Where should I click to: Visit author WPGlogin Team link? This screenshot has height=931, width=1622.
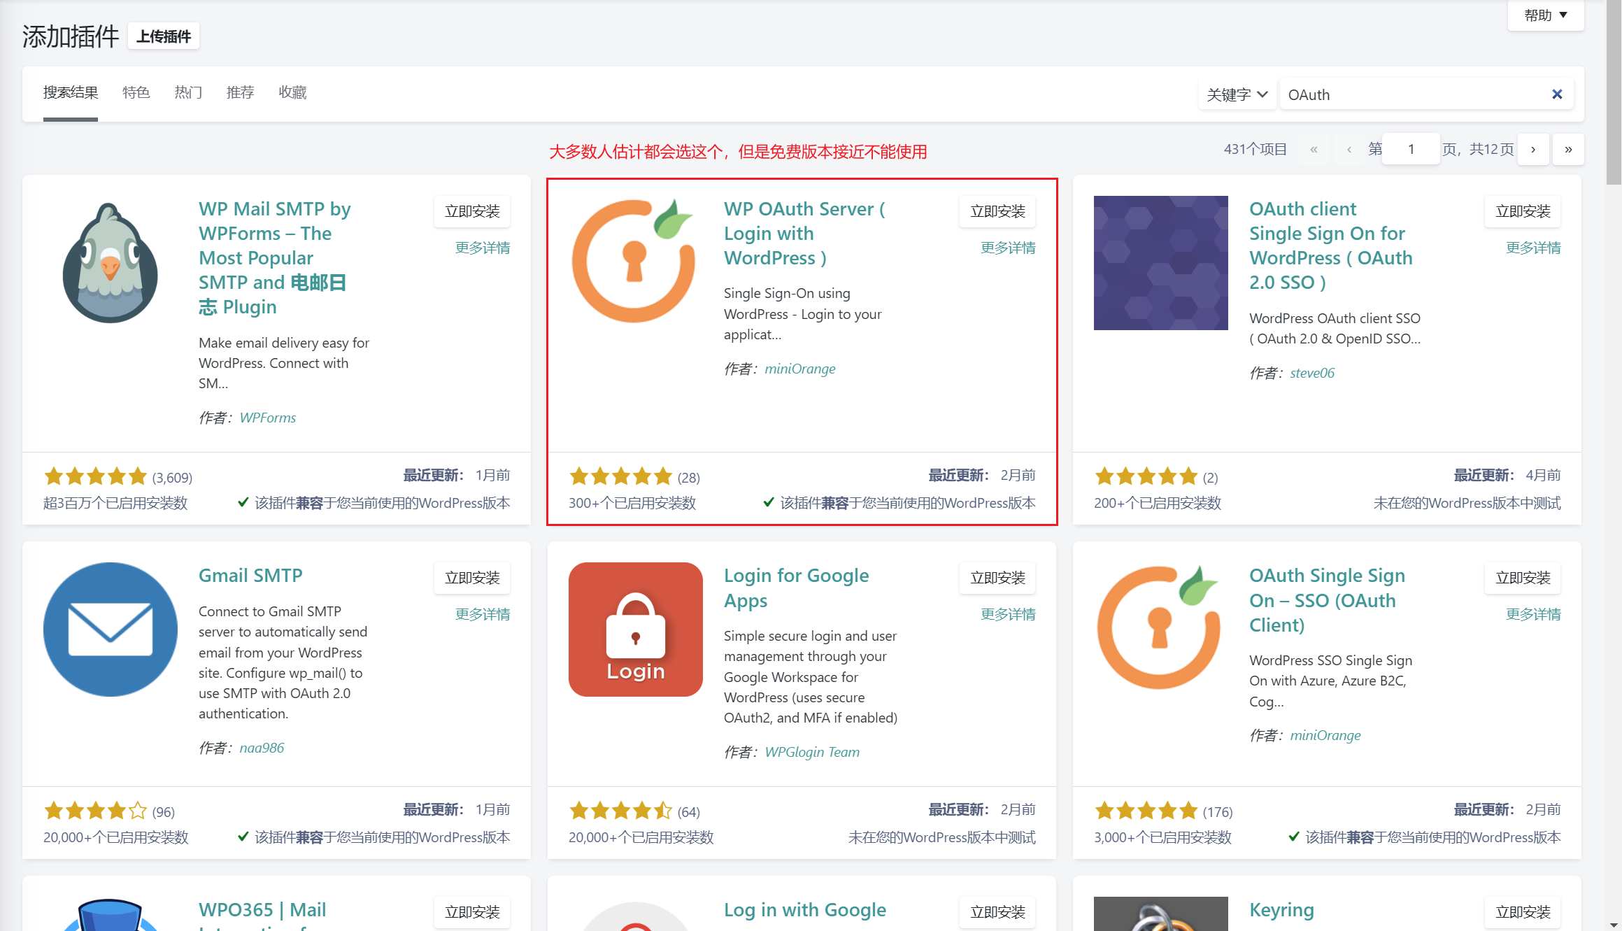pyautogui.click(x=812, y=752)
